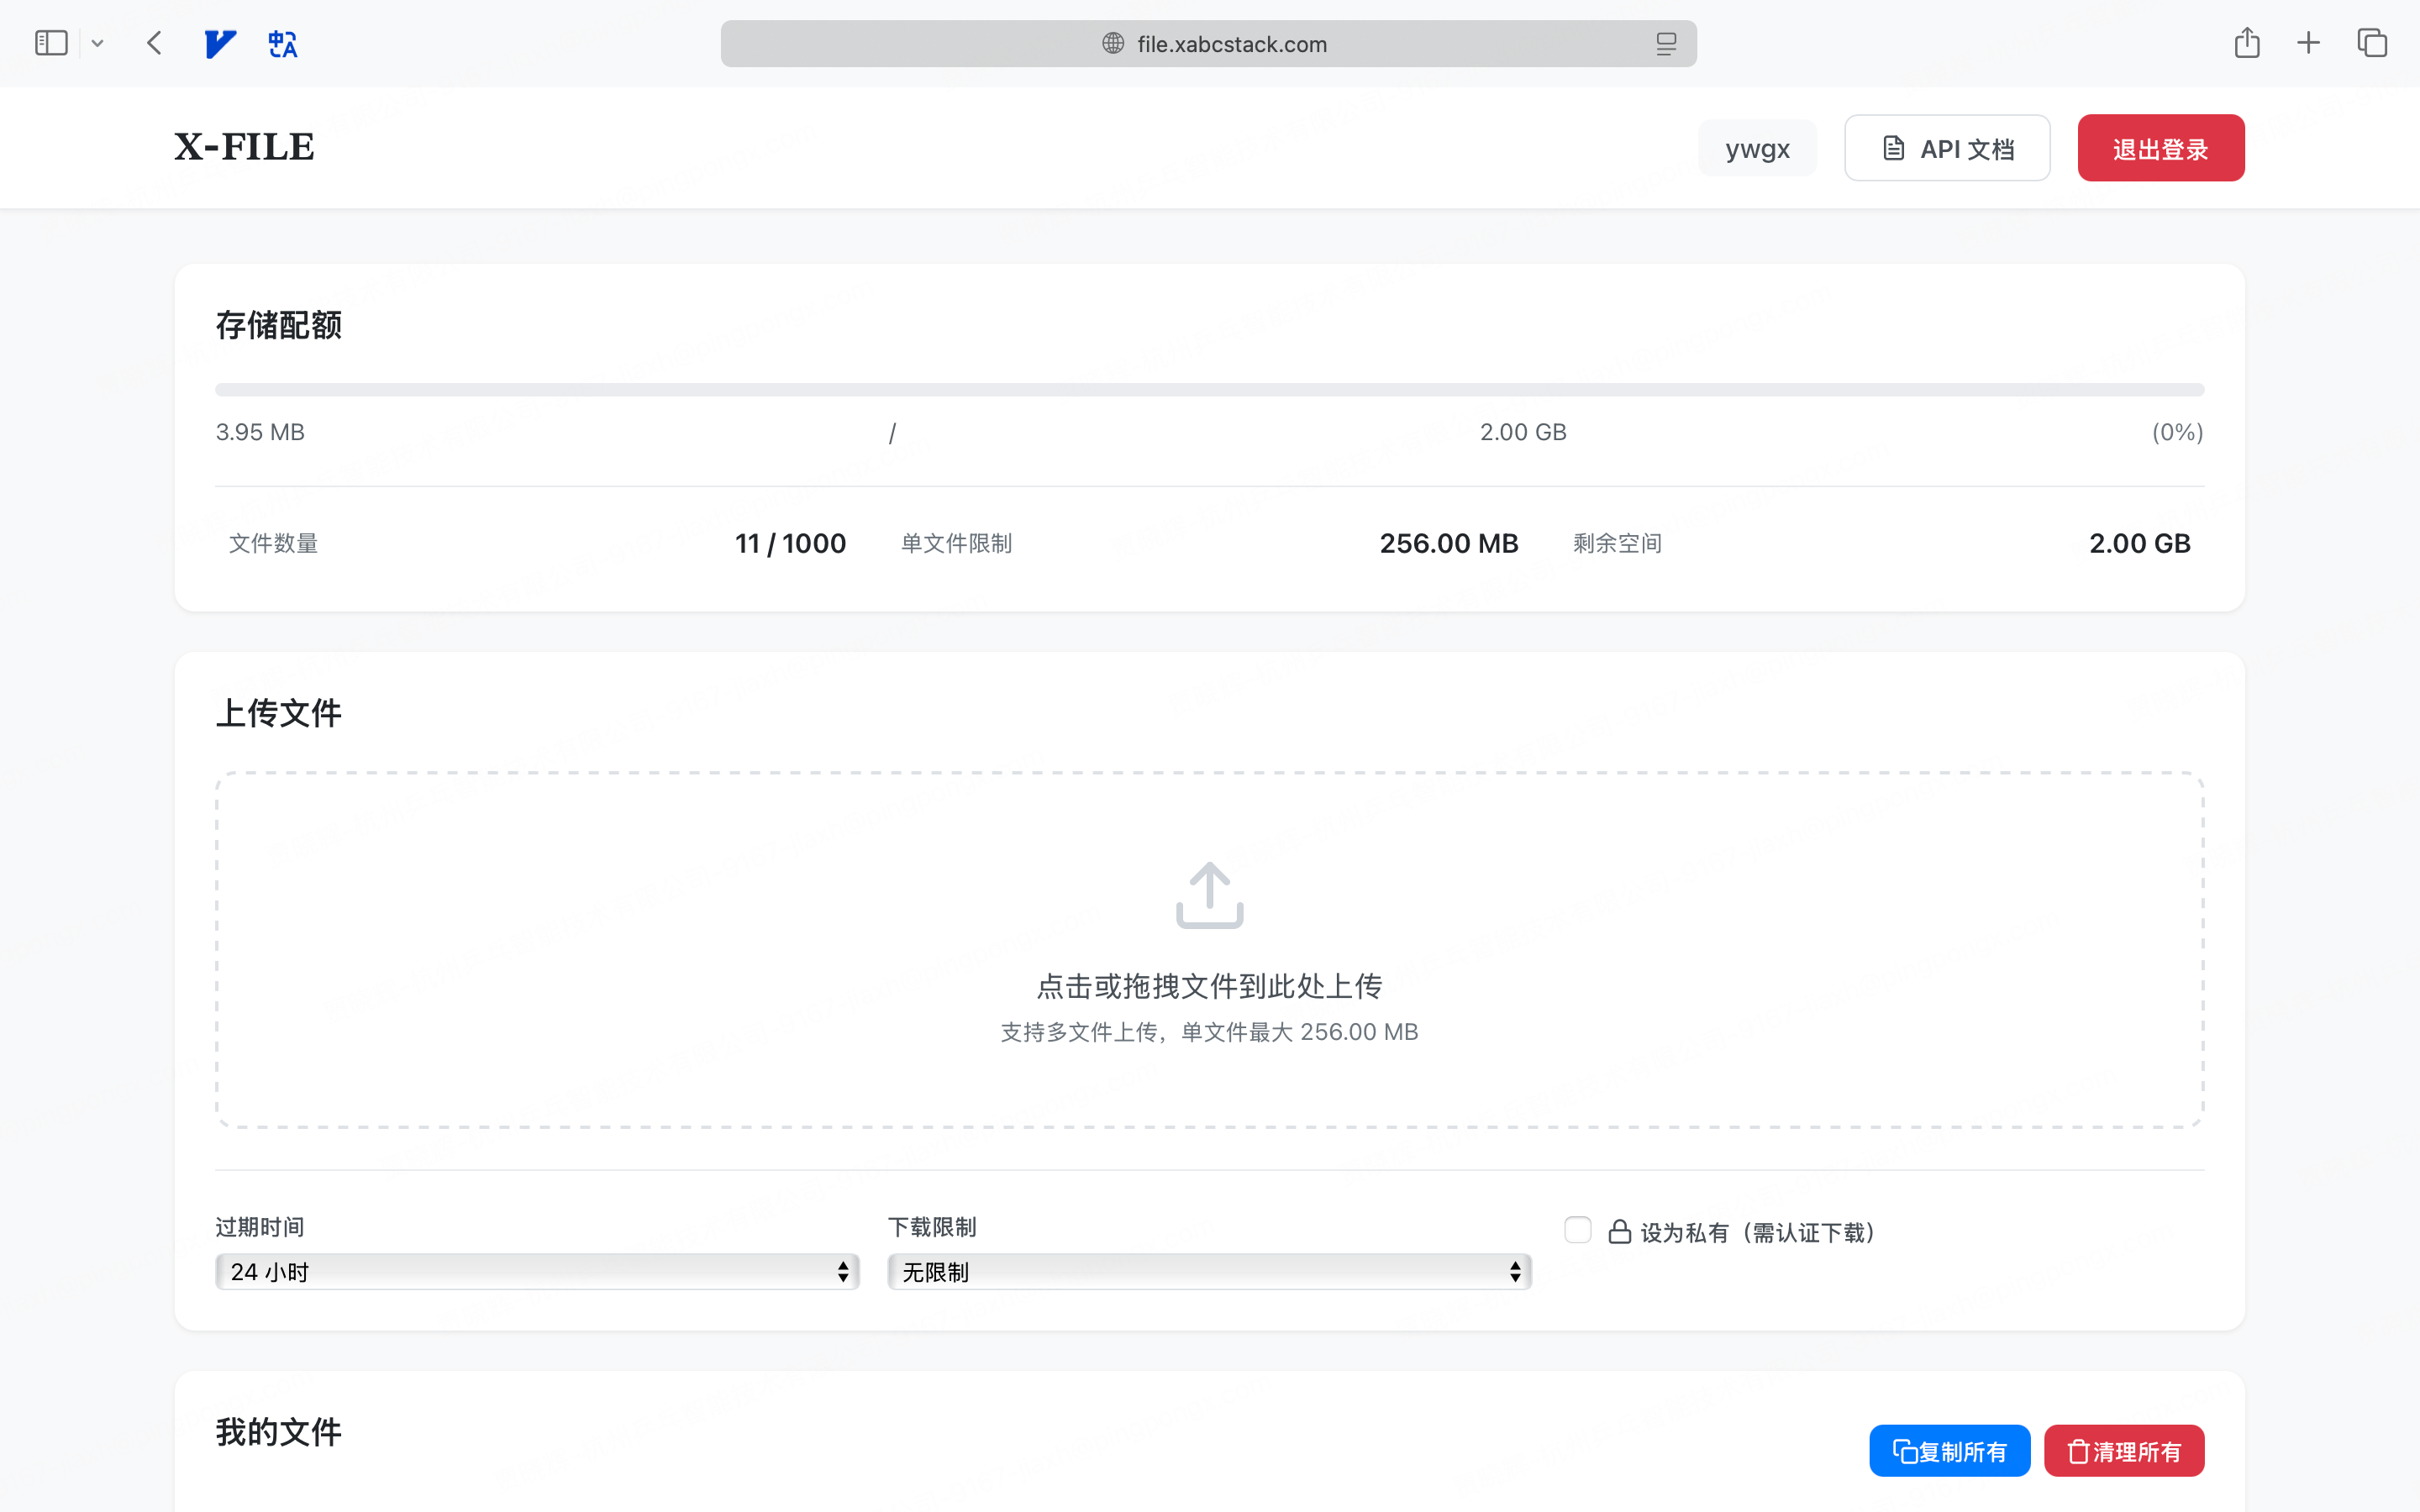Open the 无限制 download limit dropdown
This screenshot has width=2420, height=1512.
pyautogui.click(x=1209, y=1272)
